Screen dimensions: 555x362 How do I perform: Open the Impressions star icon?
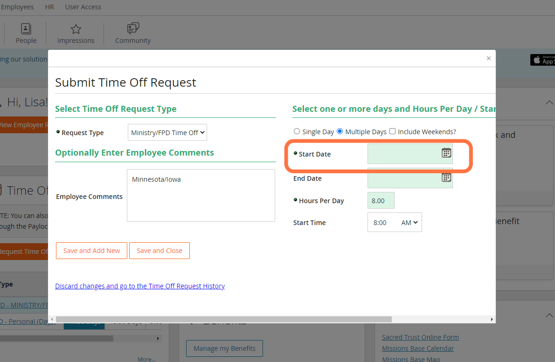[x=76, y=29]
